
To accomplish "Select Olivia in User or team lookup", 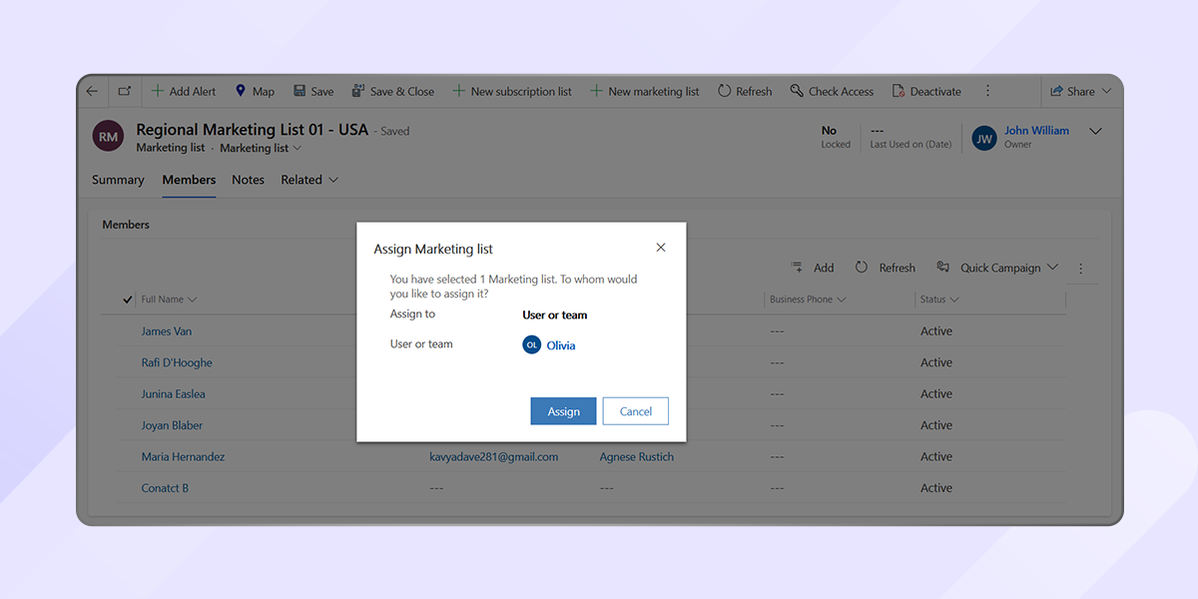I will [561, 345].
